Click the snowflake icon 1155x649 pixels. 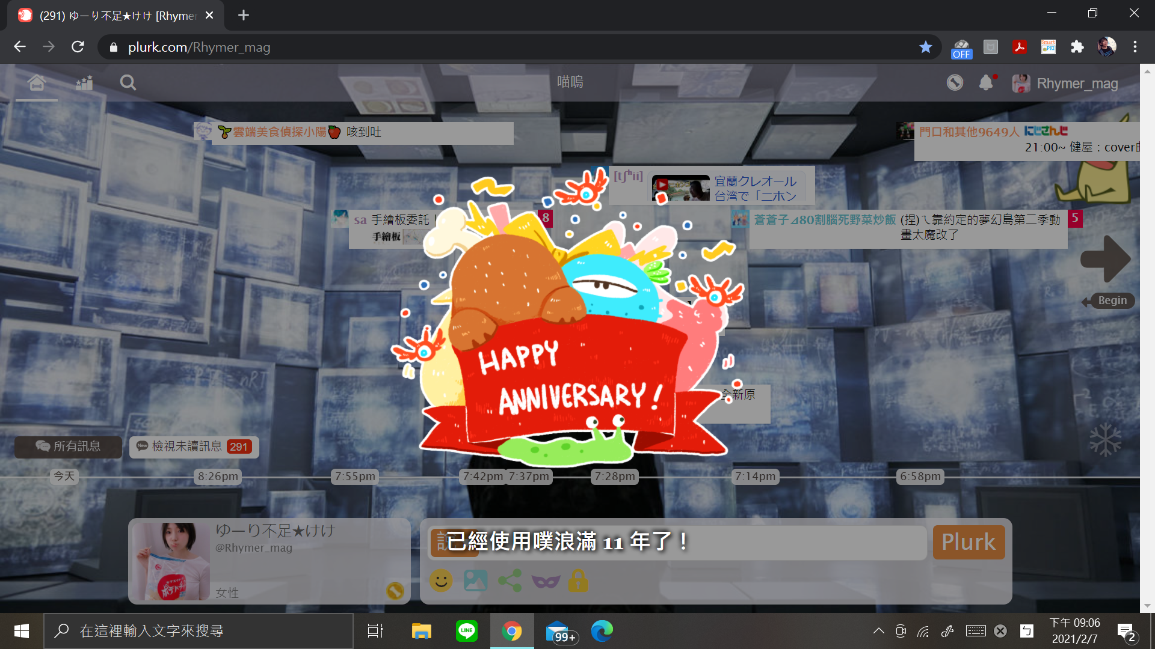1105,440
